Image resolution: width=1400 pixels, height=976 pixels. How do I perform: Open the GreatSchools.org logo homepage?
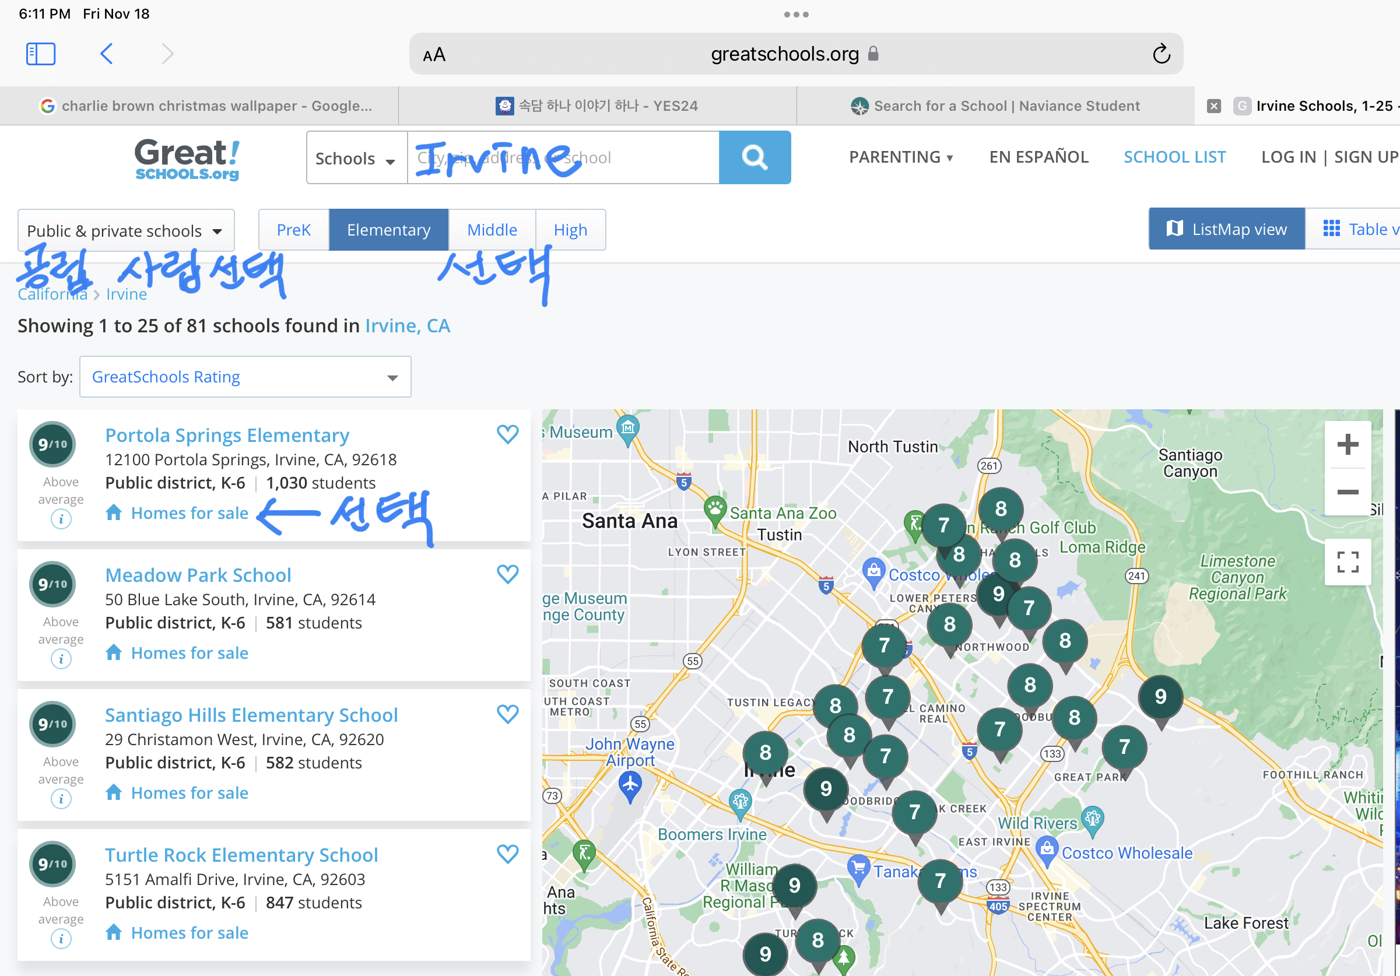point(187,159)
